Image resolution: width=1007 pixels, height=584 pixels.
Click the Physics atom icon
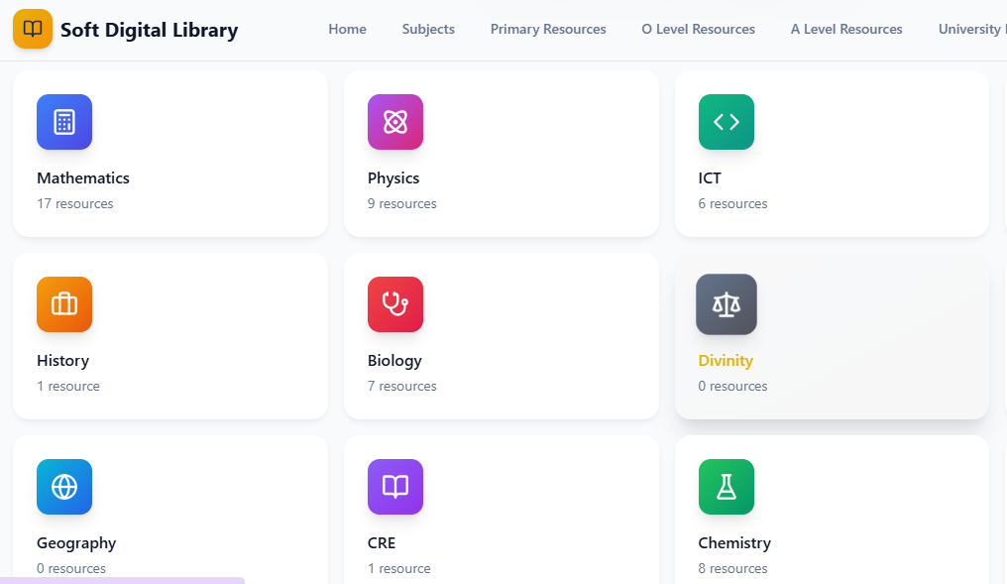[x=394, y=122]
